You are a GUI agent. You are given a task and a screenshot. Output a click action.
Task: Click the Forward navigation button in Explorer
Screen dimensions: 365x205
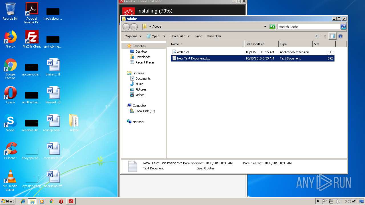[x=134, y=27]
